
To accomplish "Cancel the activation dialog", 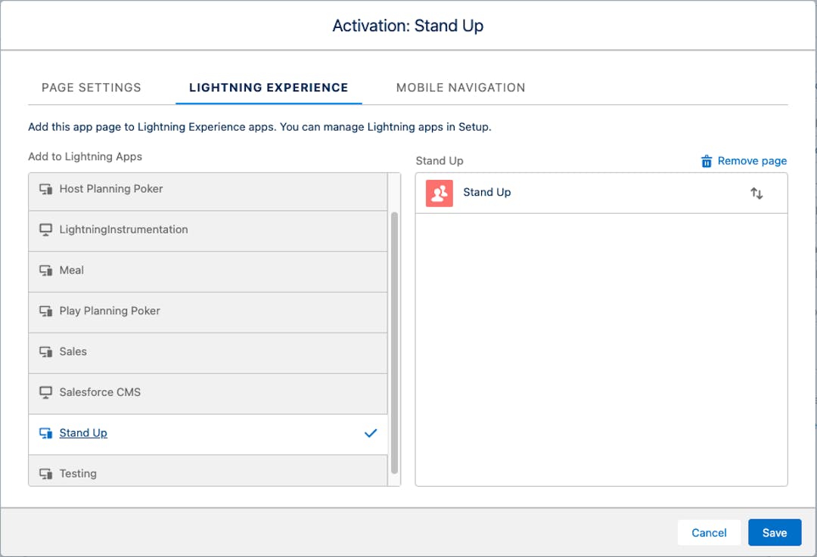I will point(709,532).
